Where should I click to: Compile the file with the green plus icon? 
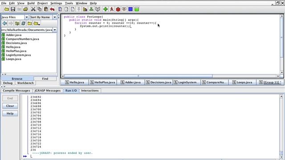pyautogui.click(x=106, y=9)
